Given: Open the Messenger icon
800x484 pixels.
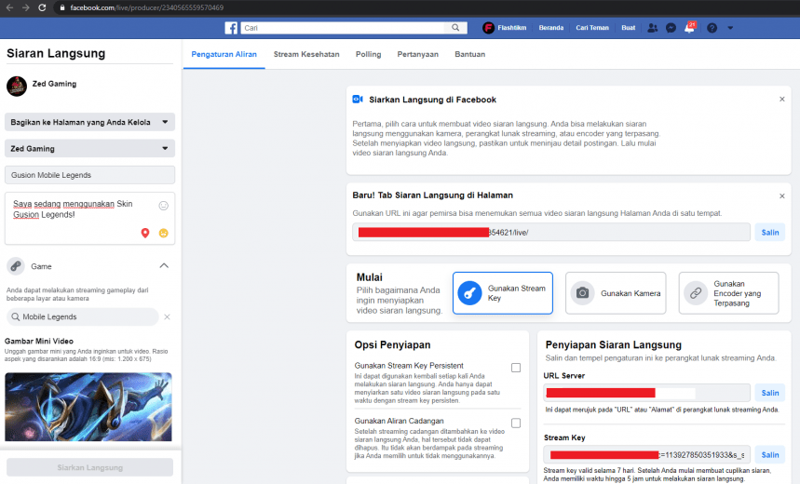Looking at the screenshot, I should [671, 28].
